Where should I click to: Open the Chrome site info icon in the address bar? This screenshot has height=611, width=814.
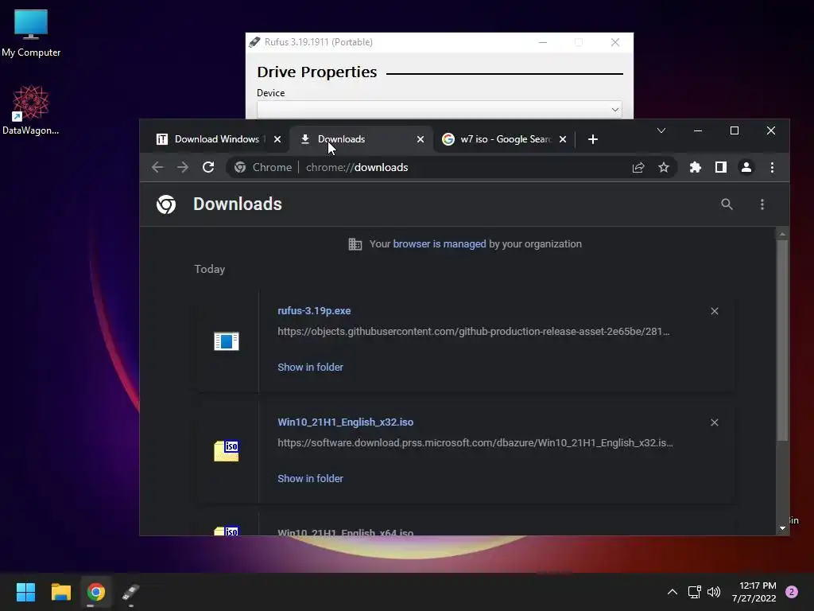tap(240, 167)
